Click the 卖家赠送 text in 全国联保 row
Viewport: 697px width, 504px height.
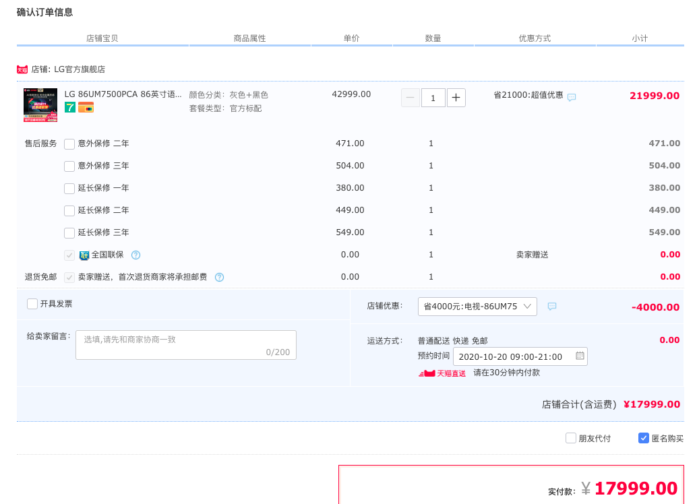tap(532, 255)
